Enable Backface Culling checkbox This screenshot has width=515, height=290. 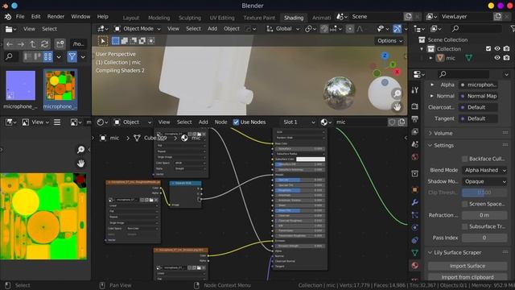(x=464, y=159)
